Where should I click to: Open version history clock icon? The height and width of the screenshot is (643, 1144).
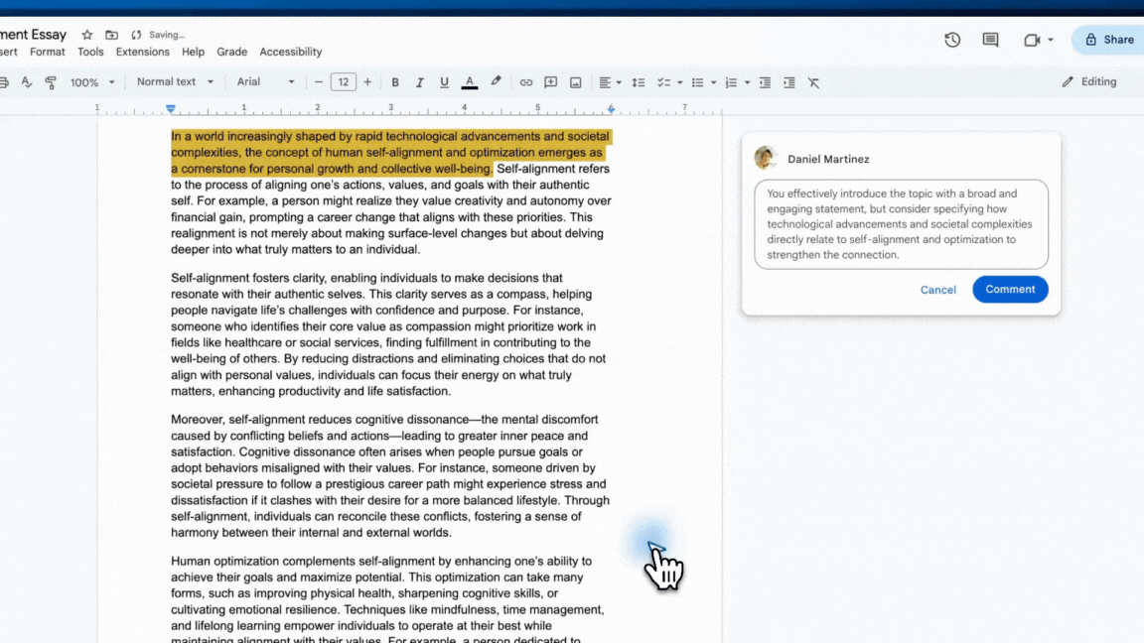(x=952, y=40)
